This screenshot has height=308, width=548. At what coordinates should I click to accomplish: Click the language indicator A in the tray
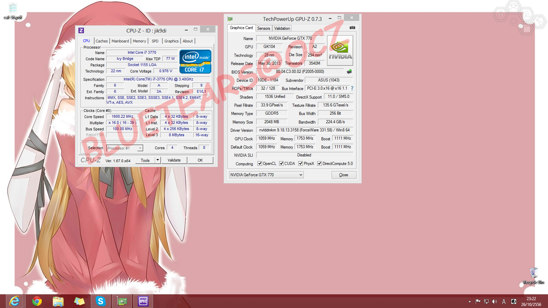point(504,301)
